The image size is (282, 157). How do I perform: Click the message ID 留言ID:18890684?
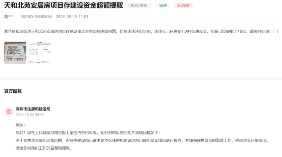[x=37, y=16]
